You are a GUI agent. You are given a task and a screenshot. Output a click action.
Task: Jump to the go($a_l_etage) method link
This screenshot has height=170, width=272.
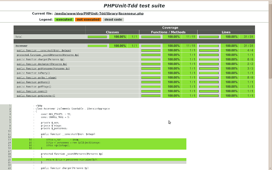(x=37, y=78)
